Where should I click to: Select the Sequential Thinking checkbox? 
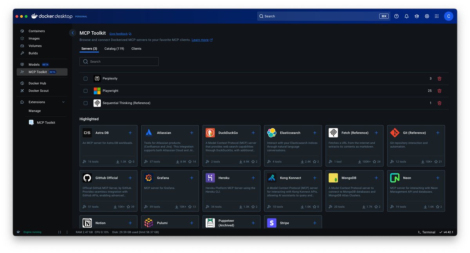click(85, 103)
